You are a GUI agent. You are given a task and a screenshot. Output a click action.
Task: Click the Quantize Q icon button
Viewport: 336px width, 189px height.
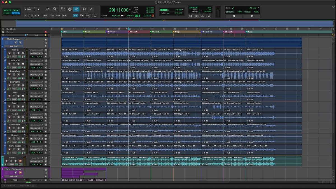point(234,16)
